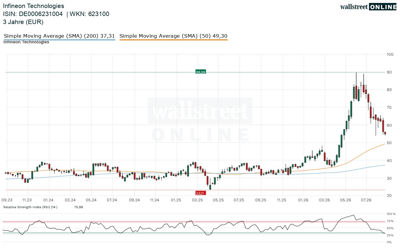Click the 11.25 date label

282,200
